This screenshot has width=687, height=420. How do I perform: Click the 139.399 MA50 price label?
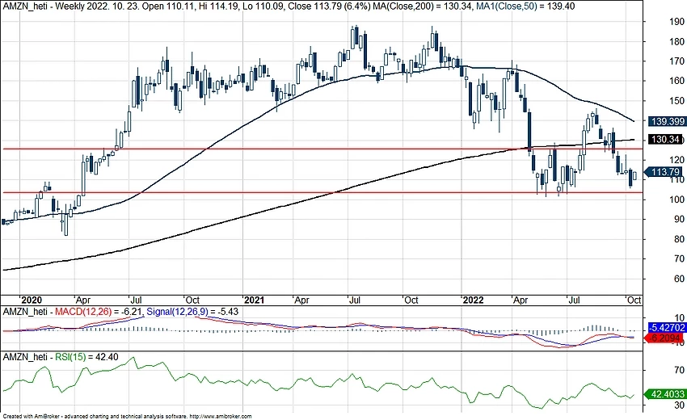667,122
